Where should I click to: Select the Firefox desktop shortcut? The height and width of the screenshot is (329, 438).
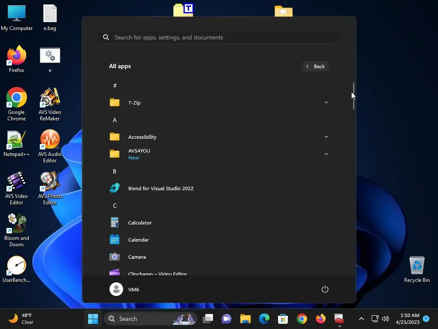[x=17, y=59]
